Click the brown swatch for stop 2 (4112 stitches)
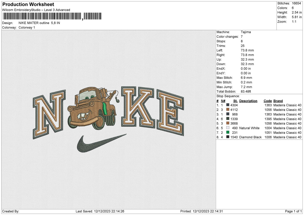The width and height of the screenshot is (304, 215). [x=228, y=110]
